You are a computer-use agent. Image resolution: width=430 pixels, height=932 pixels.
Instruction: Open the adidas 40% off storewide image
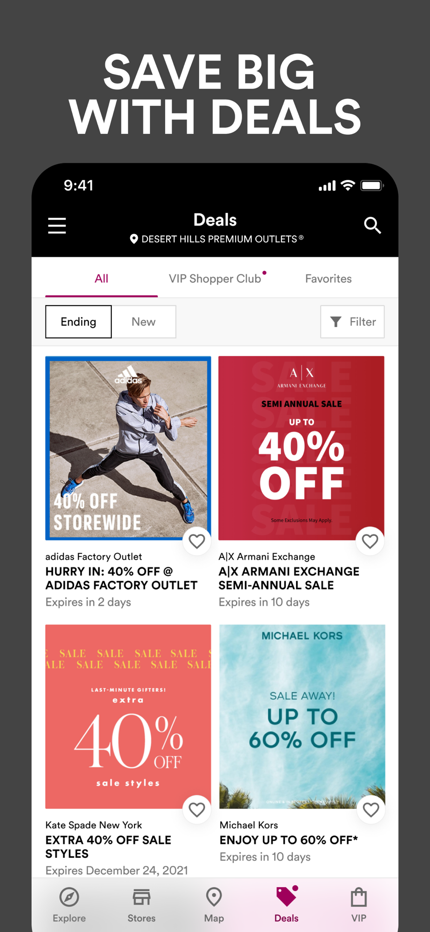[x=128, y=448]
